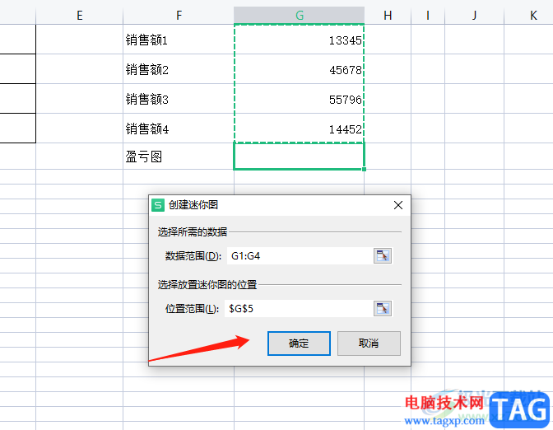Click the WPS logo icon in dialog title
The height and width of the screenshot is (430, 553).
pos(158,205)
